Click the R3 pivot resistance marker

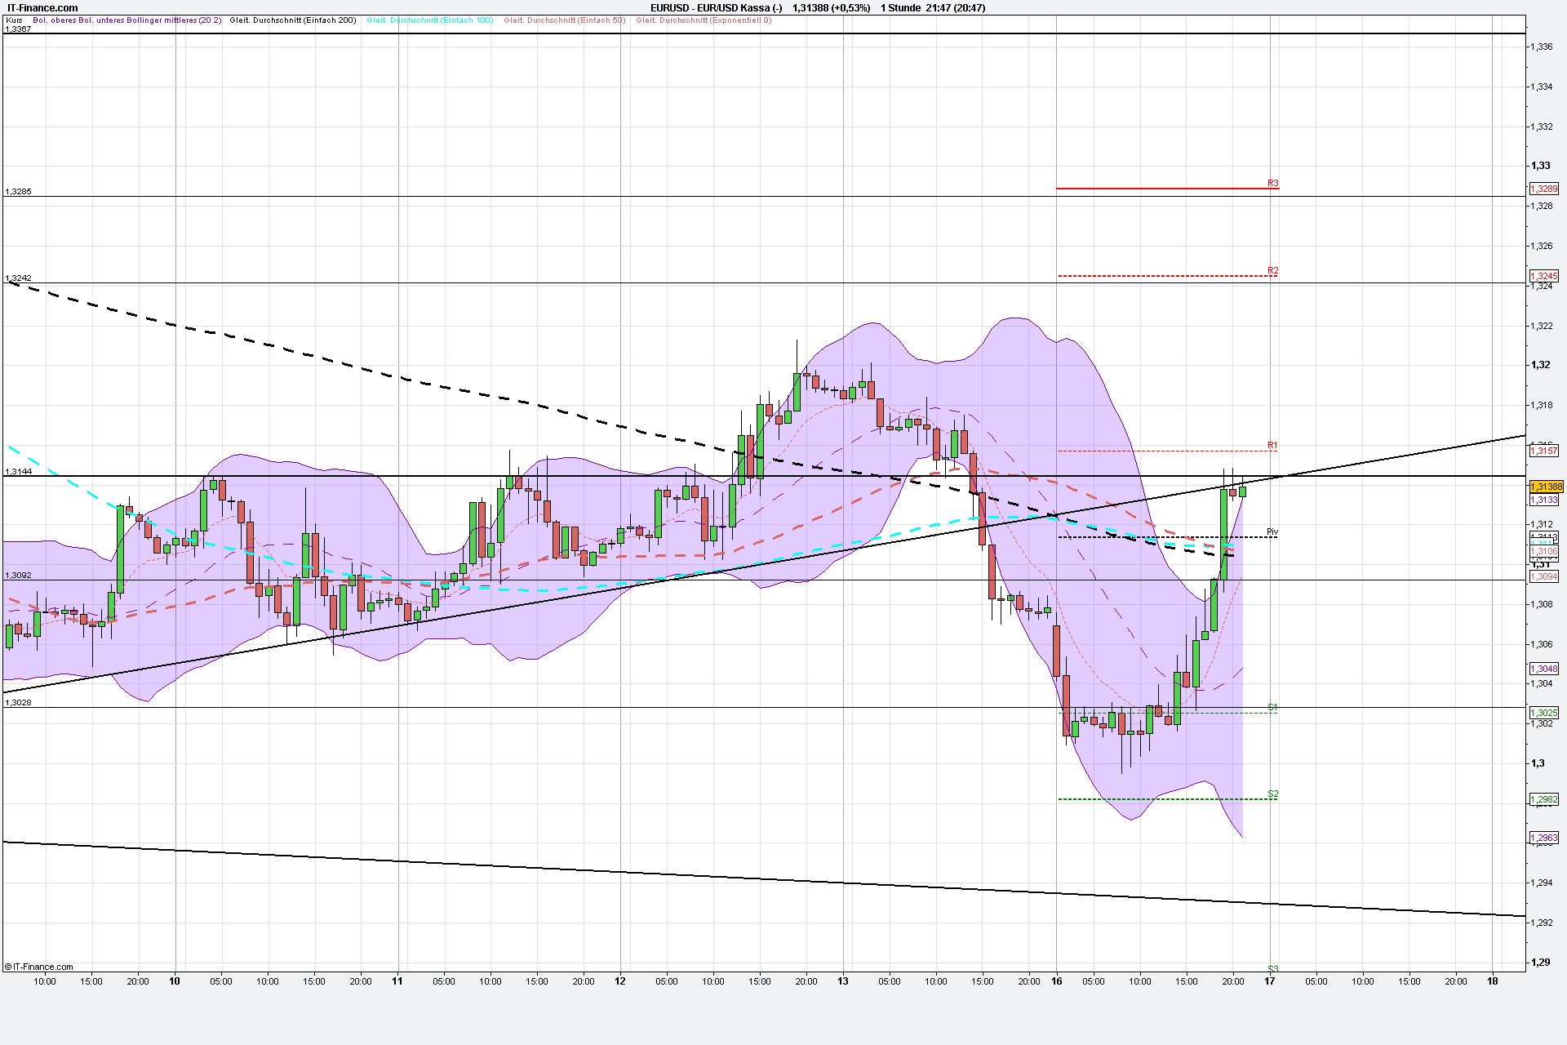(1272, 183)
